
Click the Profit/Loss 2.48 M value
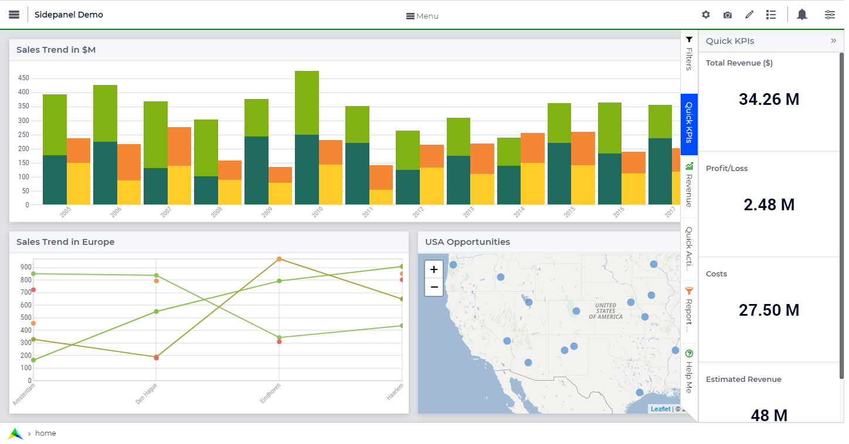(769, 204)
